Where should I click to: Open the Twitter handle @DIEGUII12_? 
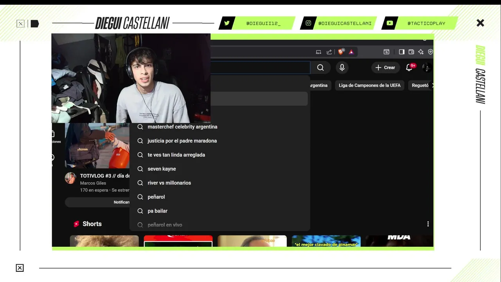(x=263, y=23)
